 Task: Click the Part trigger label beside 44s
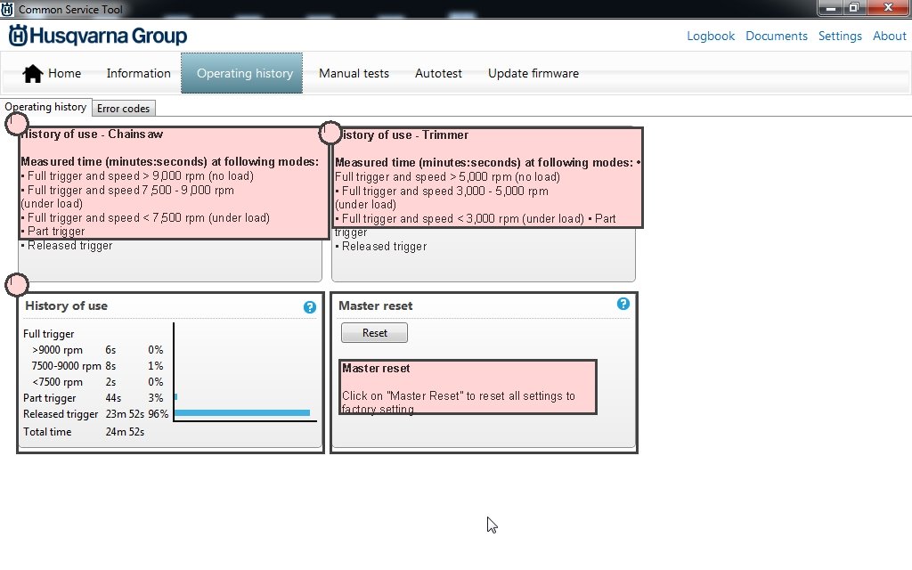coord(50,398)
